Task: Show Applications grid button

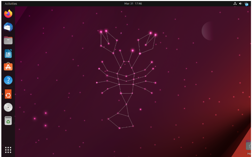Action: click(8, 150)
